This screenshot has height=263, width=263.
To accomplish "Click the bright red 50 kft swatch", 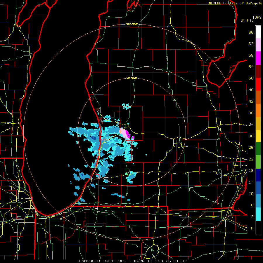I will 258,84.
